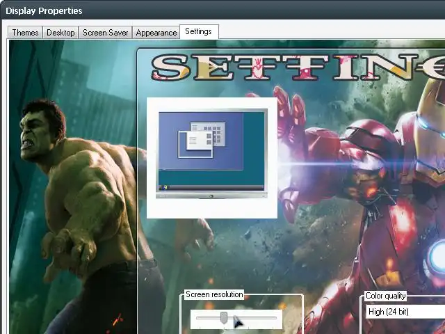The height and width of the screenshot is (334, 445).
Task: Click the Display Properties title text
Action: coord(44,11)
